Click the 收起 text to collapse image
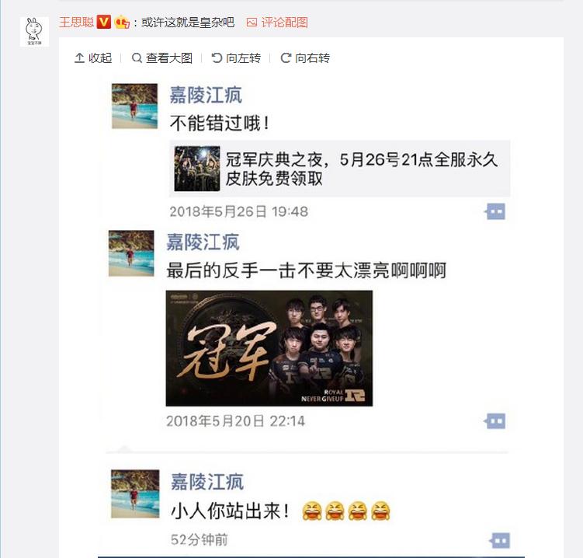The image size is (583, 558). click(100, 58)
